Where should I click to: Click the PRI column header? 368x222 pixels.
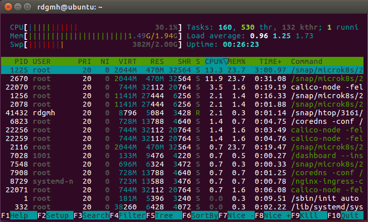click(x=85, y=61)
